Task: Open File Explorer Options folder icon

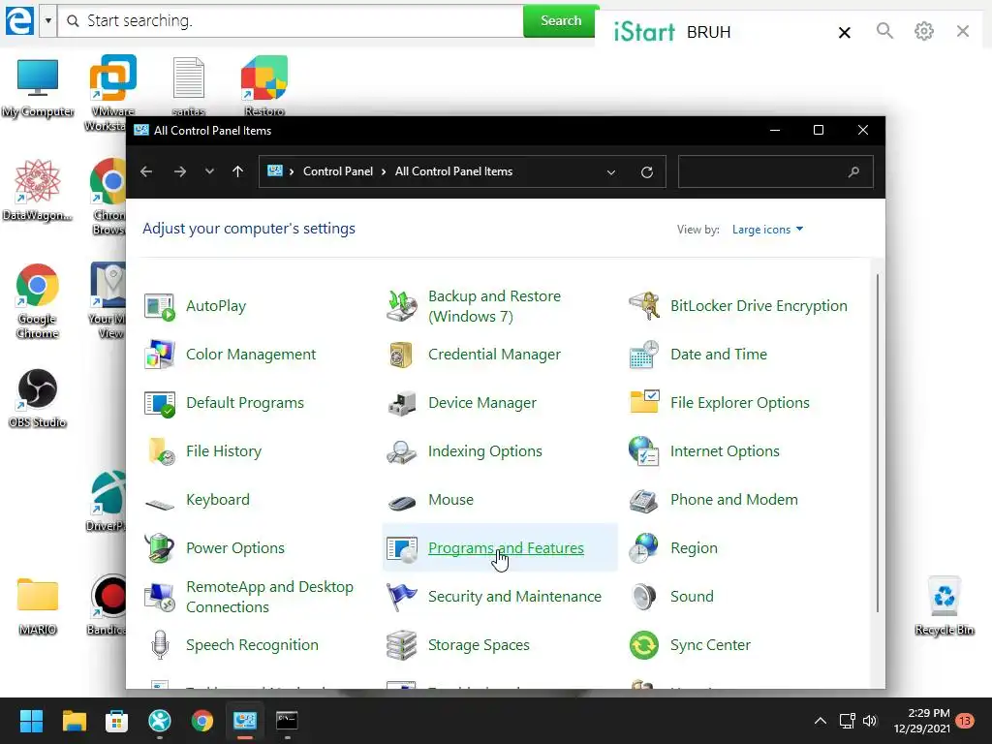Action: click(x=644, y=402)
